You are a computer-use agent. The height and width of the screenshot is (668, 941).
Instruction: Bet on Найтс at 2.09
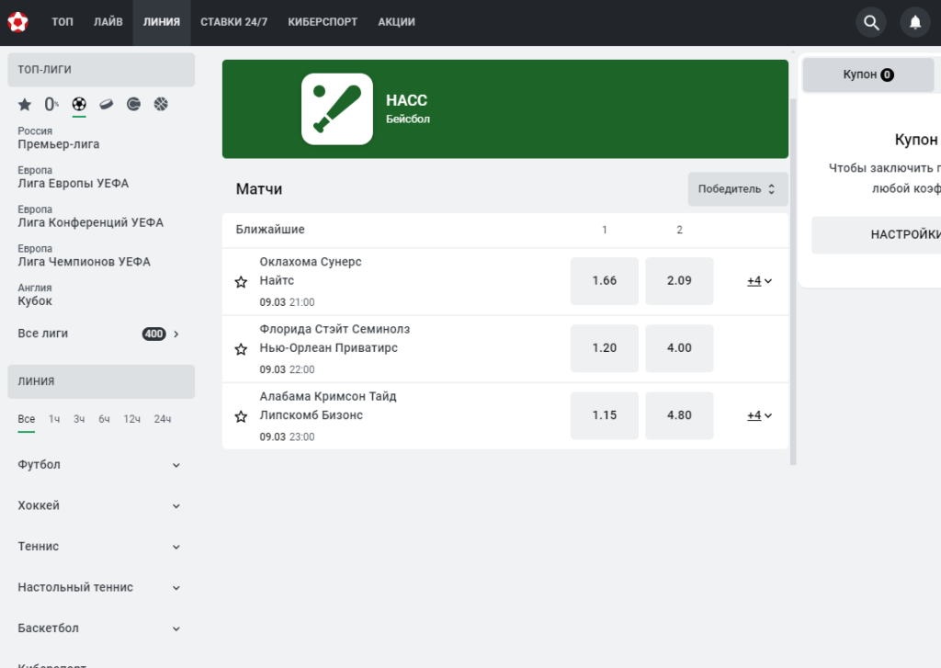tap(679, 281)
